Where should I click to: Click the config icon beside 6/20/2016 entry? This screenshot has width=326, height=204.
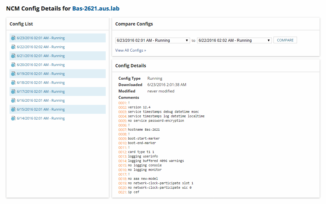pos(13,65)
